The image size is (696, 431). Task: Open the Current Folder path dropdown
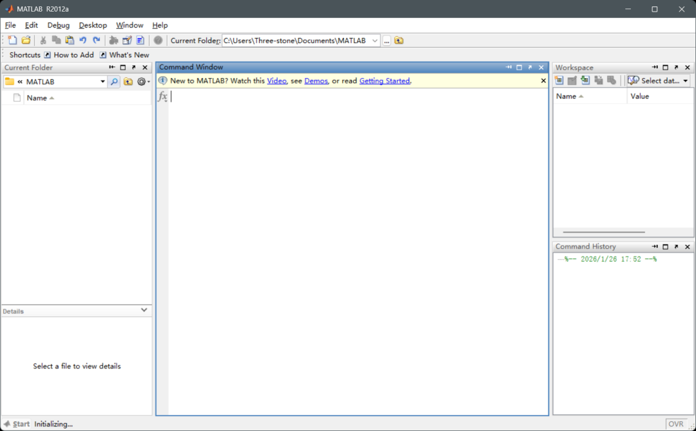point(374,41)
